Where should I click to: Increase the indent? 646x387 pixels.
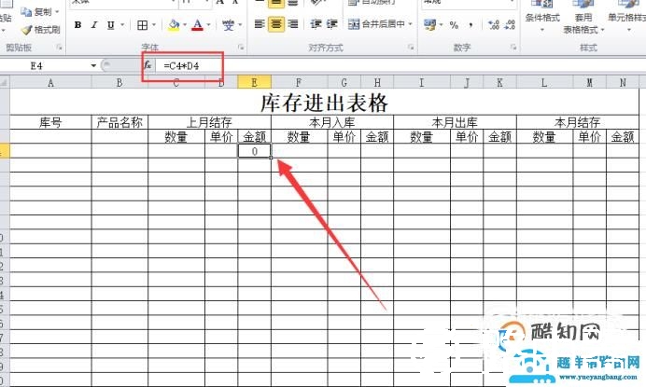click(x=332, y=24)
